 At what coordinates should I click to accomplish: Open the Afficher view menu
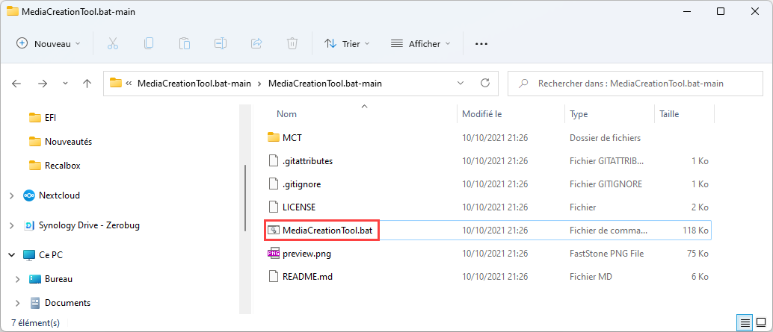tap(421, 44)
